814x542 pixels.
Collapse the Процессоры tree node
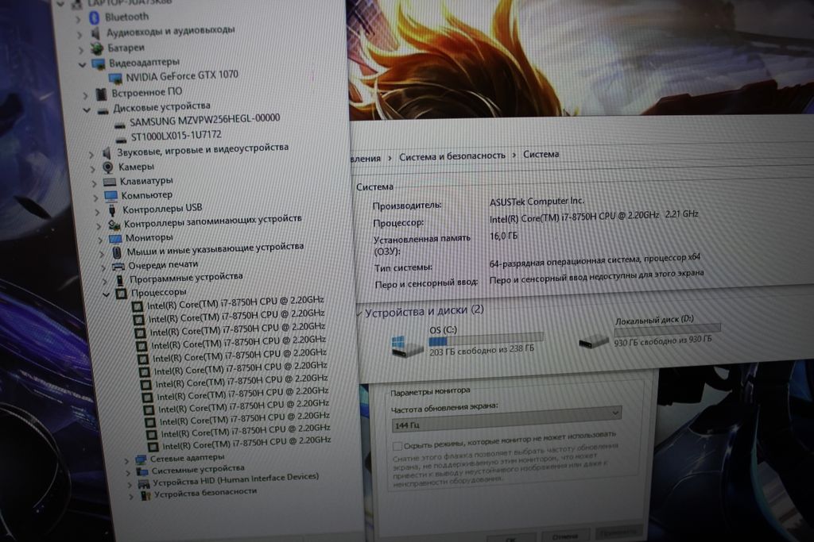coord(107,294)
